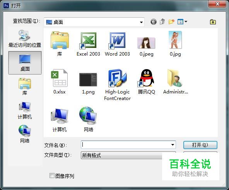Click the Back navigation arrow icon

click(x=154, y=22)
